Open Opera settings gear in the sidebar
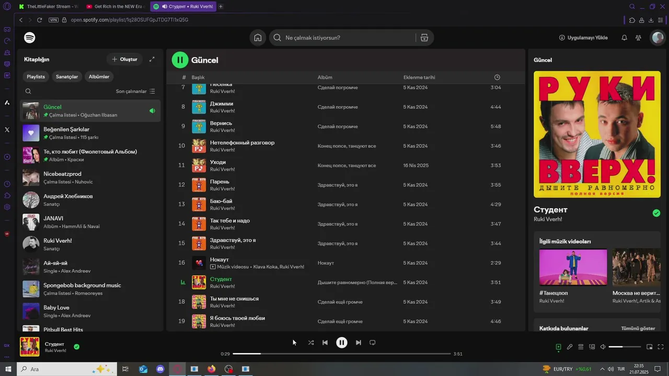This screenshot has width=669, height=376. (x=7, y=207)
